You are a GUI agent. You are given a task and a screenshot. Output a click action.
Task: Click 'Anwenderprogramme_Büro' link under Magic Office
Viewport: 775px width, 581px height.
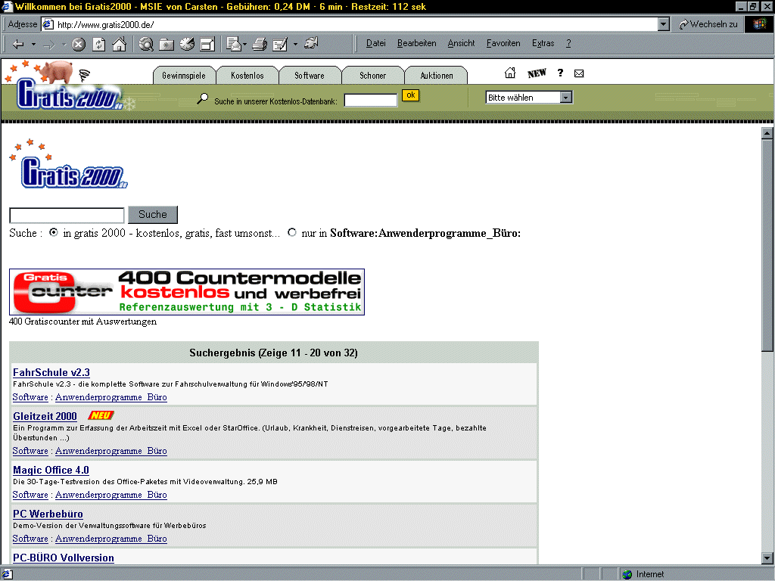(x=111, y=495)
